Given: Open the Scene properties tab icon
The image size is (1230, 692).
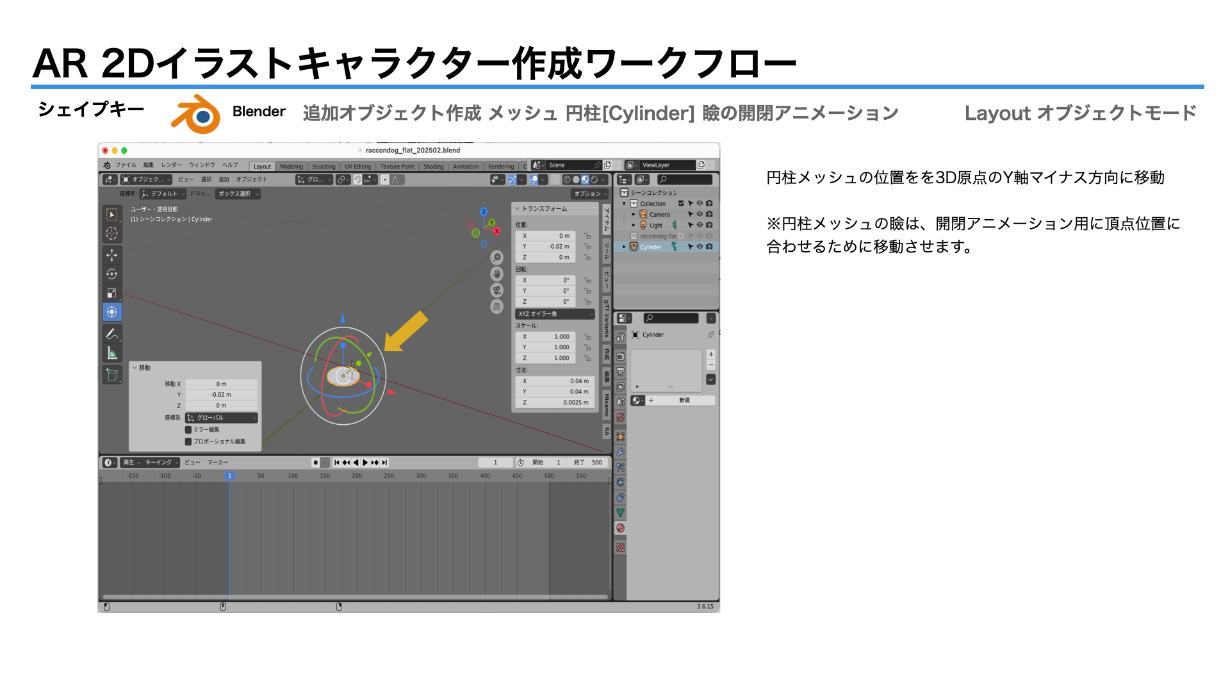Looking at the screenshot, I should point(620,402).
